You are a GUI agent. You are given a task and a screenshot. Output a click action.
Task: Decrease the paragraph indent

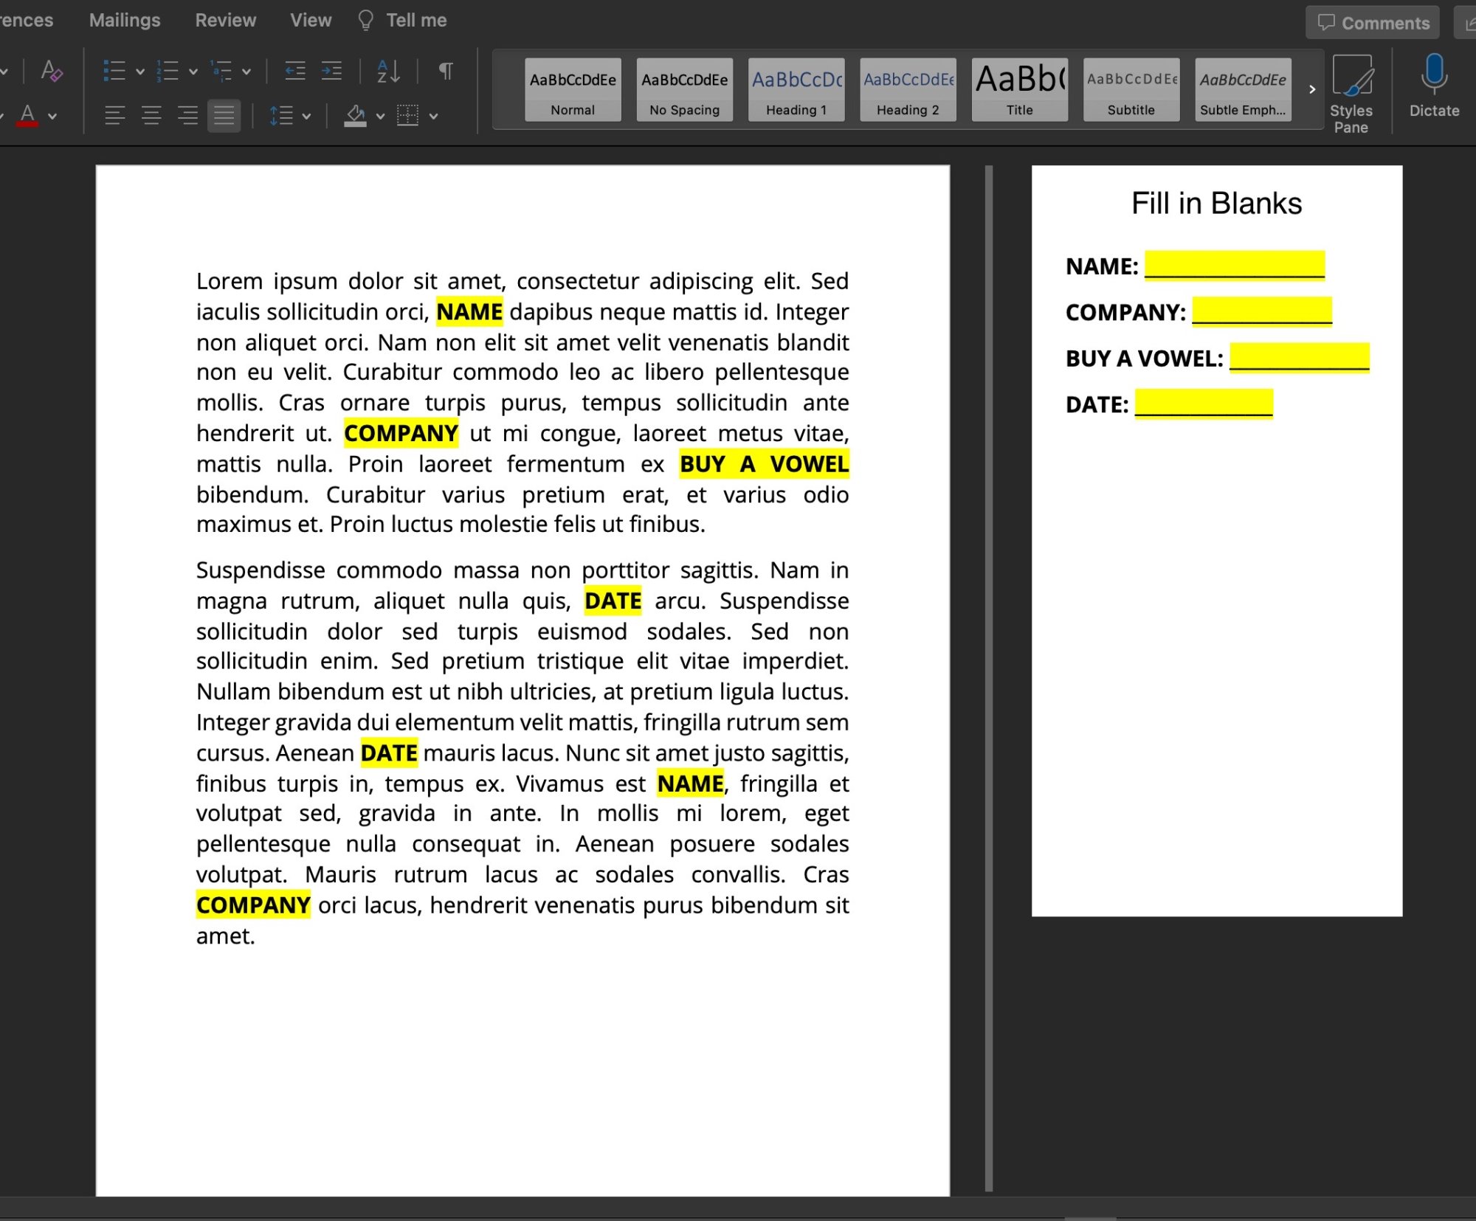coord(295,71)
